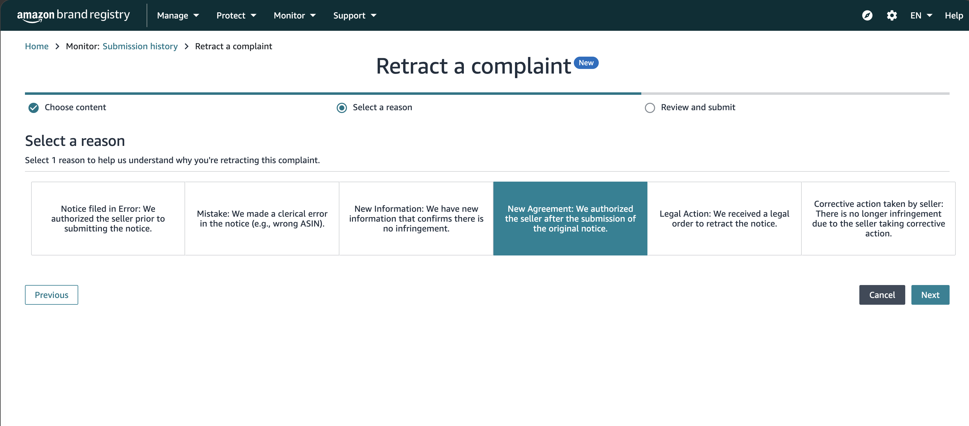
Task: Open the compass explore icon
Action: tap(867, 15)
